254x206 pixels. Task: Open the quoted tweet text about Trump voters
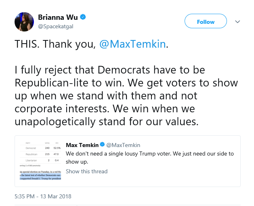(x=150, y=158)
